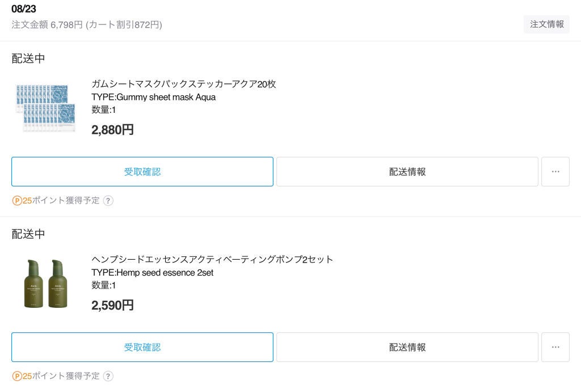Open the 注文情報 order details
This screenshot has height=385, width=581.
click(x=546, y=24)
